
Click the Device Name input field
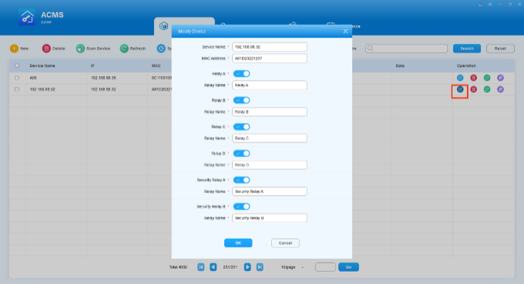point(270,47)
